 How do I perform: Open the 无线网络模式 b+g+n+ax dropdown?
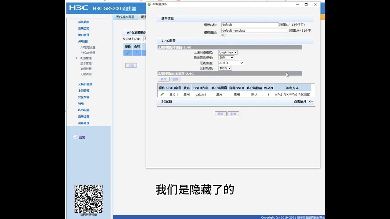pyautogui.click(x=228, y=52)
